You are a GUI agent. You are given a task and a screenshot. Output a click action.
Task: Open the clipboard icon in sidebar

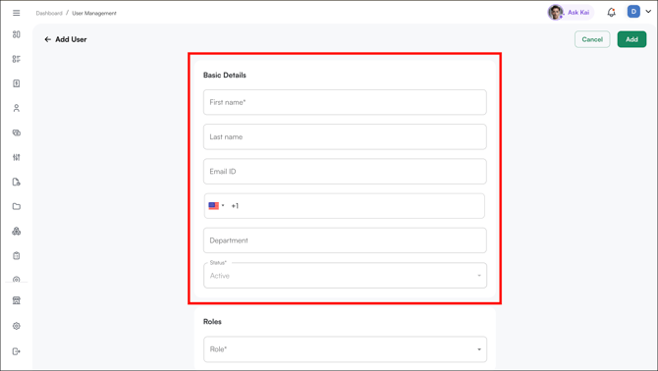[x=17, y=256]
